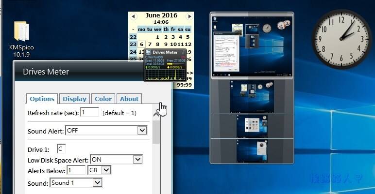This screenshot has width=375, height=194.
Task: Click the analog clock gadget
Action: click(x=341, y=39)
